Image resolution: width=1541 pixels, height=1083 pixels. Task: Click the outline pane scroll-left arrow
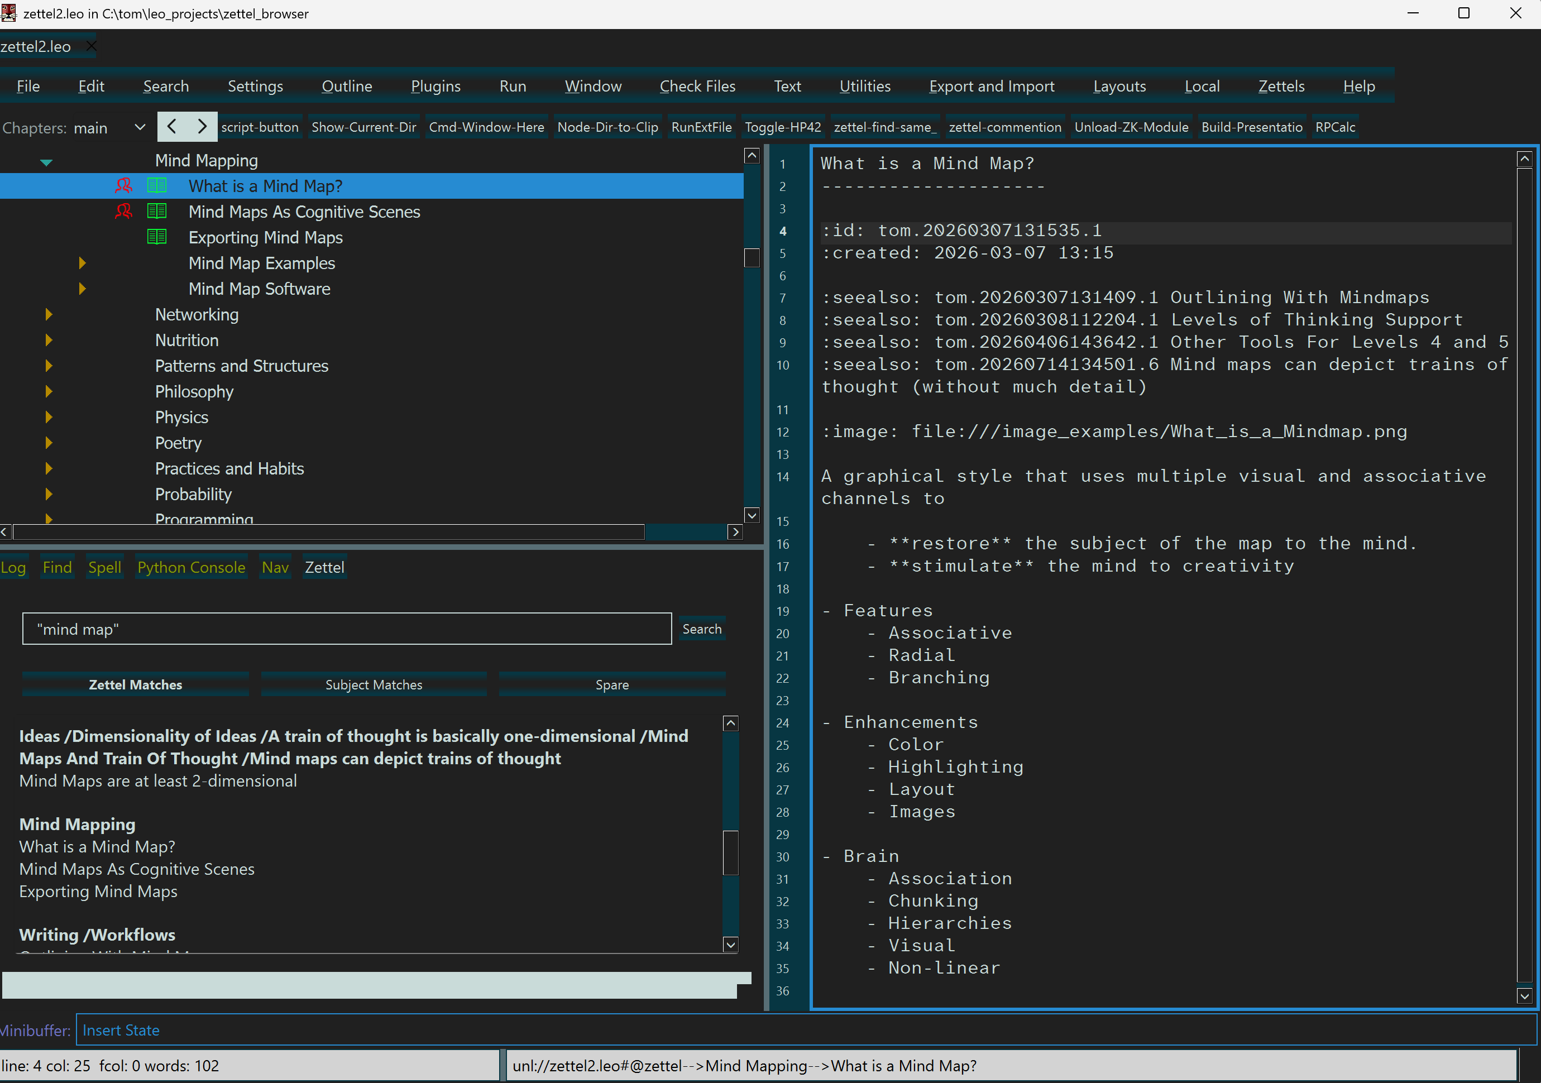click(4, 532)
